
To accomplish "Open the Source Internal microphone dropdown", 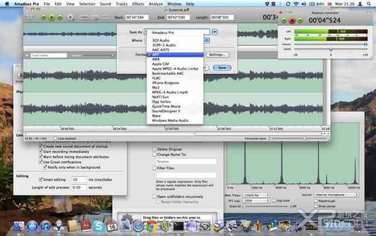I will [x=336, y=195].
